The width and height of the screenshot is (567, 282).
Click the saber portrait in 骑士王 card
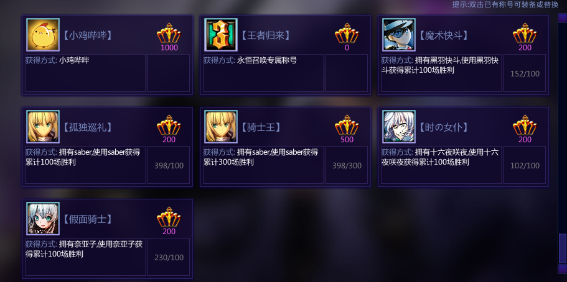(220, 127)
